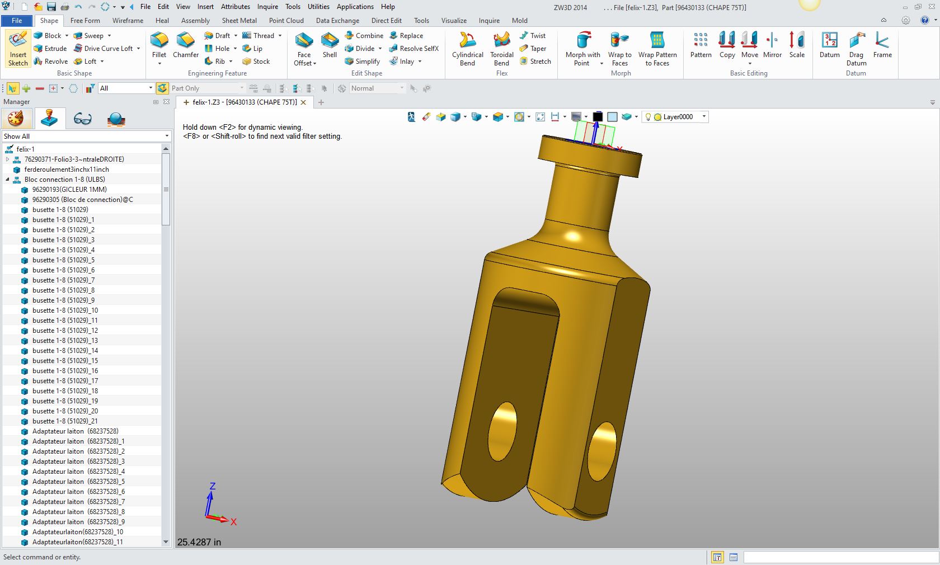The image size is (940, 565).
Task: Switch to the Sheet Metal ribbon tab
Action: pyautogui.click(x=239, y=21)
